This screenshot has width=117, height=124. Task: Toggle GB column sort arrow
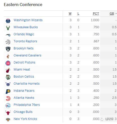[x=116, y=13]
